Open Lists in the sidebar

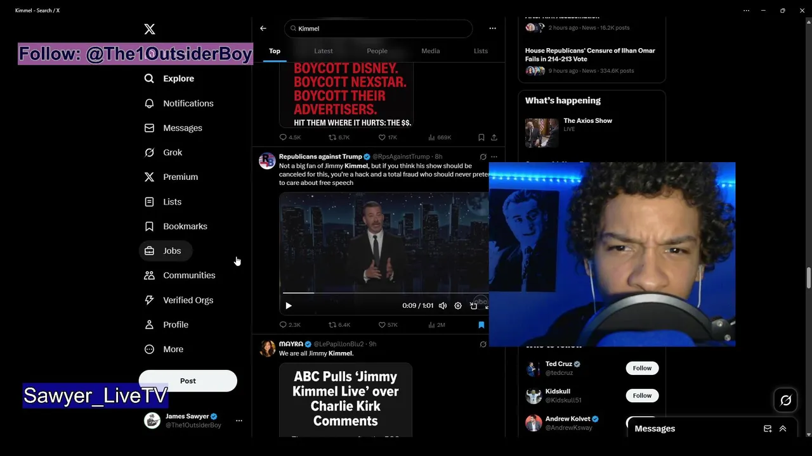coord(163,201)
